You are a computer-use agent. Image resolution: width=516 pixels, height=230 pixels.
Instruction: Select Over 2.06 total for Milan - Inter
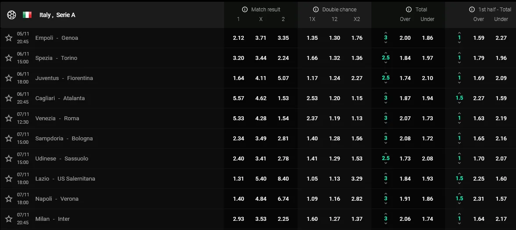[405, 219]
